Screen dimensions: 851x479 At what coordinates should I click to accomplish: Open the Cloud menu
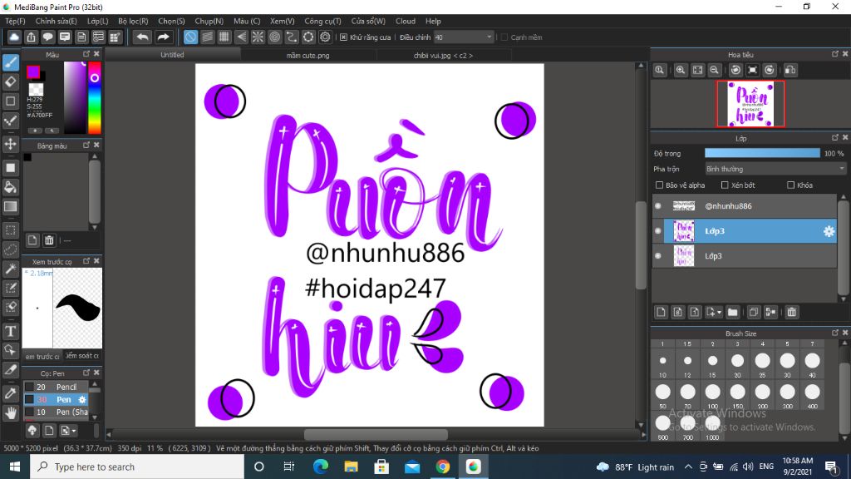406,21
